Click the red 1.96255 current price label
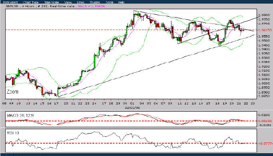This screenshot has height=156, width=273. coord(265,30)
